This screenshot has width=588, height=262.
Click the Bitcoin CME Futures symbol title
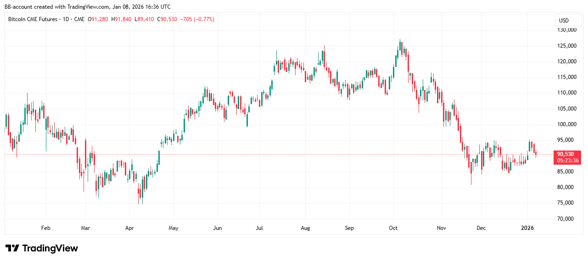point(33,19)
